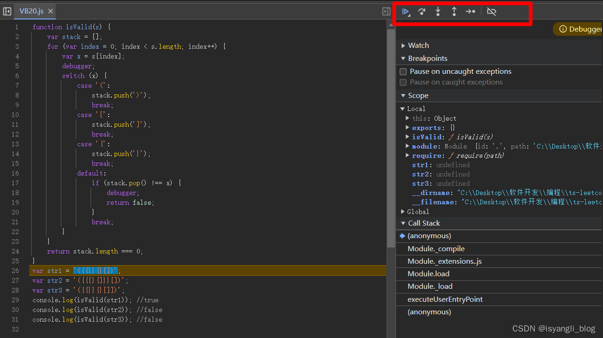Step into the next function call

pyautogui.click(x=438, y=12)
